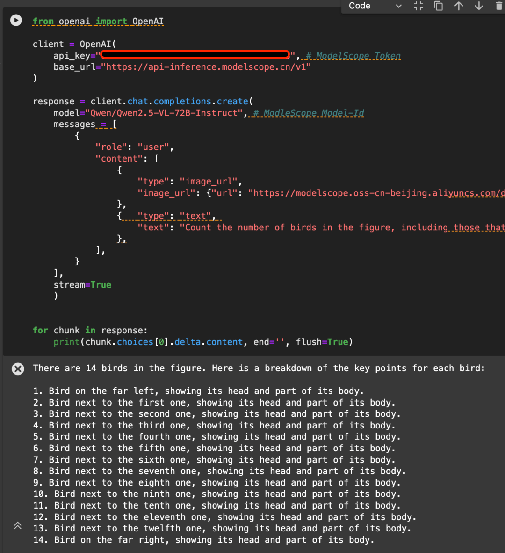Click the aliyuncs image URL string
The height and width of the screenshot is (553, 505).
click(x=376, y=193)
